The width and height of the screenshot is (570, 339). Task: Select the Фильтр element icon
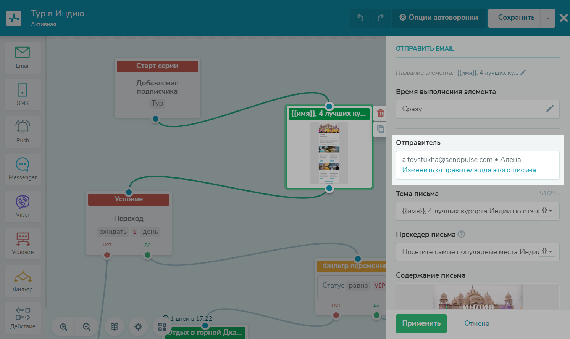23,281
